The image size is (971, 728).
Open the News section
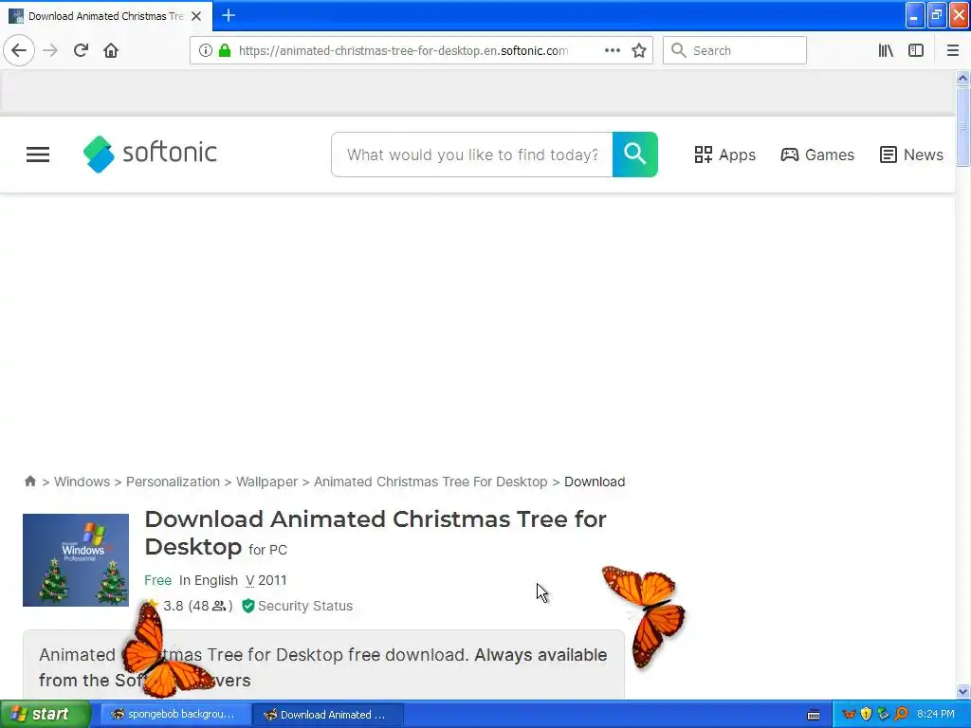click(x=911, y=155)
